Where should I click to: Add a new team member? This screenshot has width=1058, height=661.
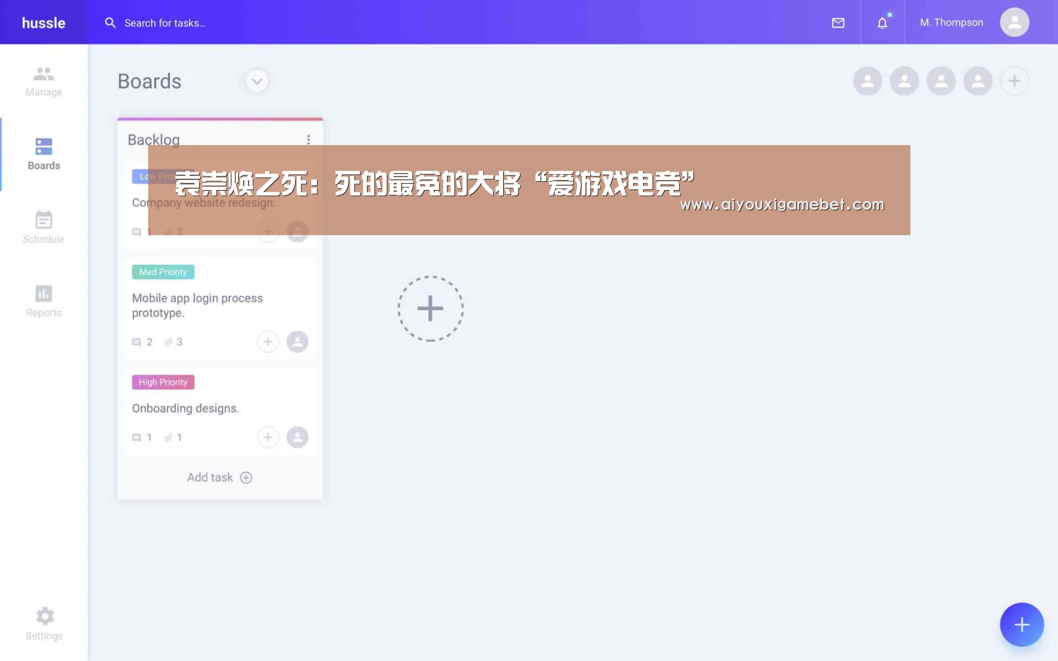(x=1015, y=81)
